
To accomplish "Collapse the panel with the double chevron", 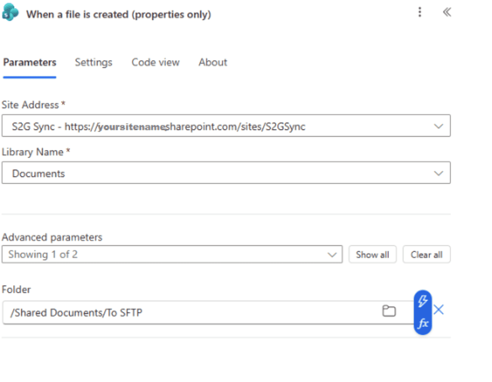I will click(x=447, y=12).
